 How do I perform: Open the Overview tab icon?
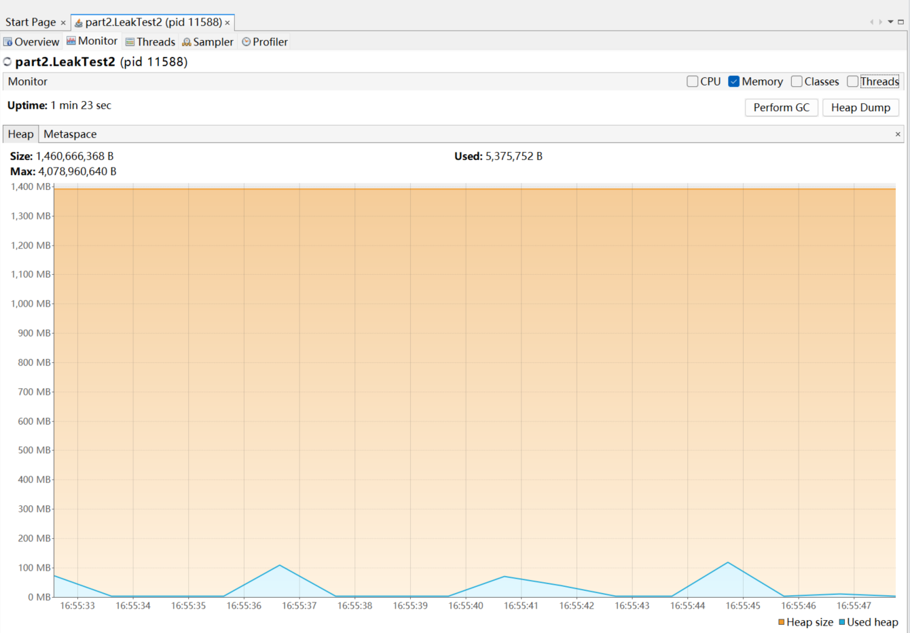(x=8, y=42)
